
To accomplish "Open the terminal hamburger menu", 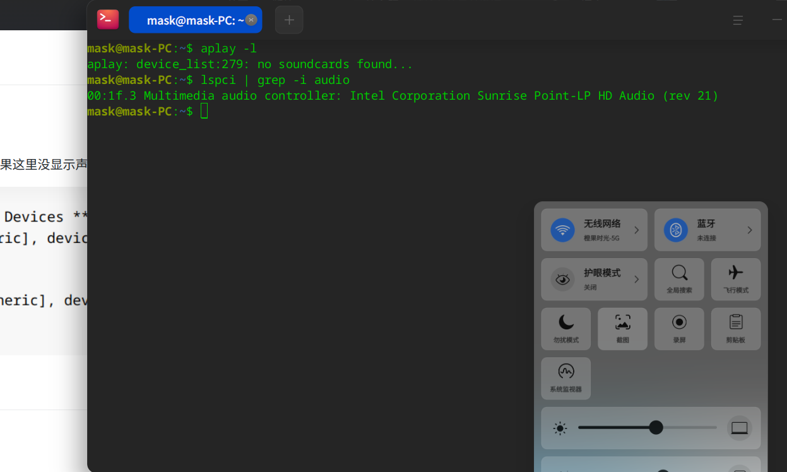I will coord(738,20).
